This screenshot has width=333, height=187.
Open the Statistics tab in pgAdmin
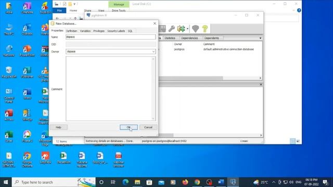pyautogui.click(x=170, y=38)
